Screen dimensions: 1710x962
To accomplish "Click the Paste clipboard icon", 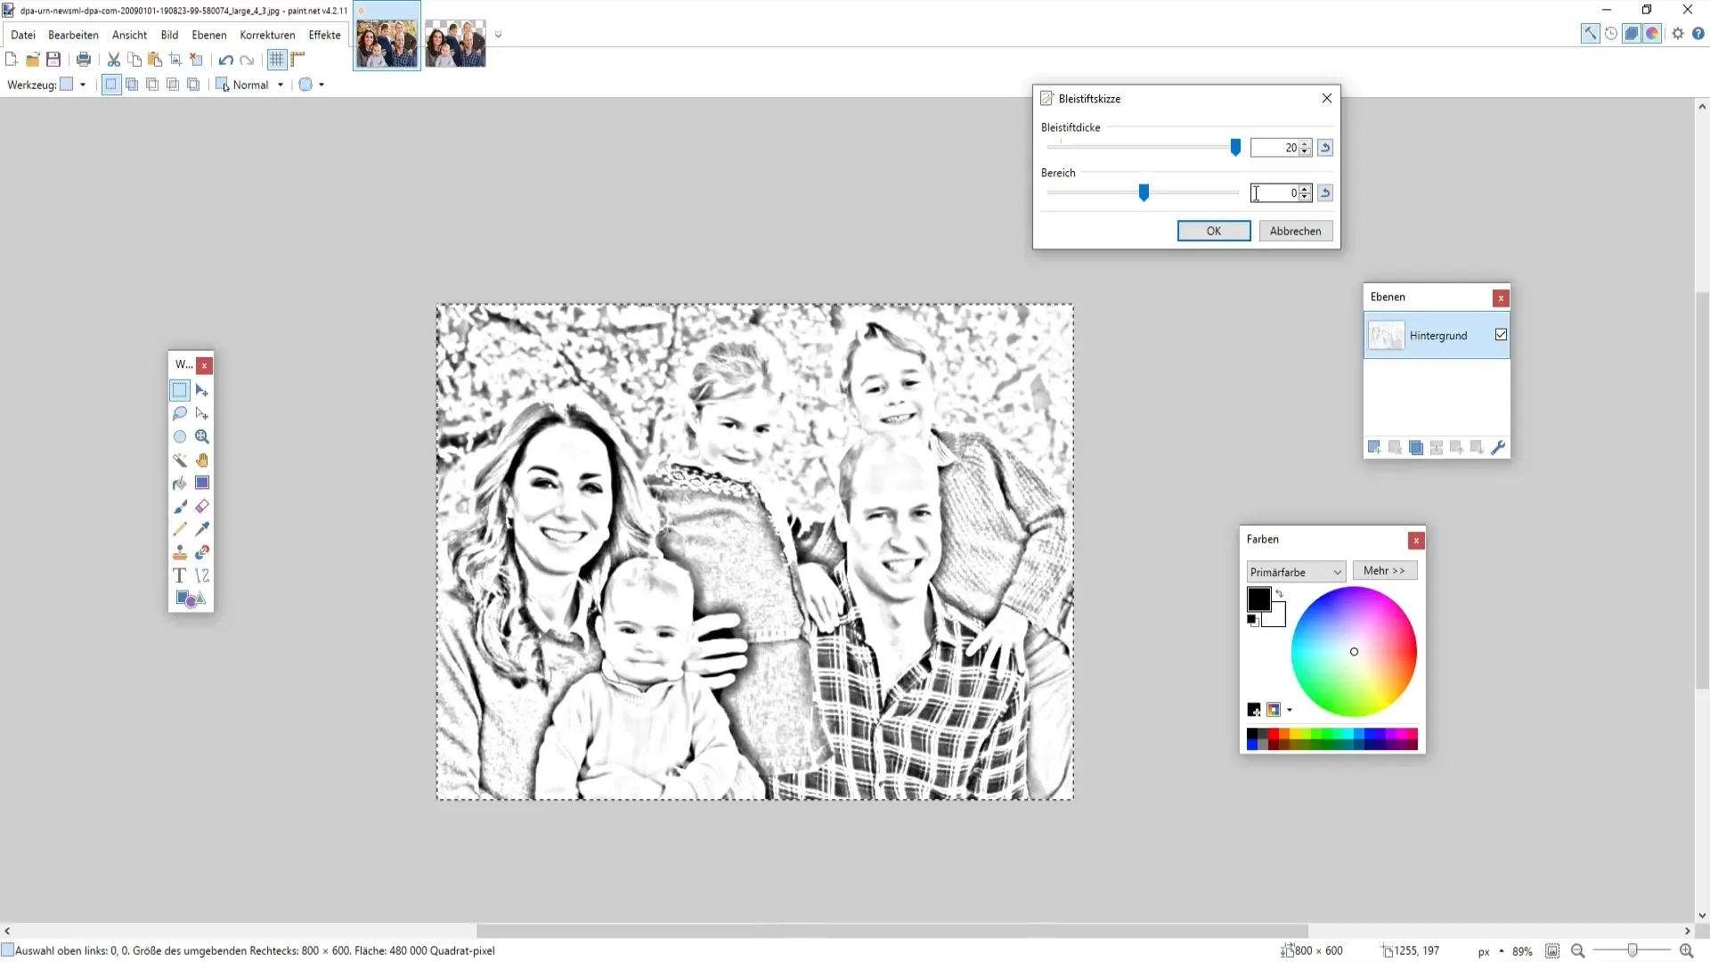I will pyautogui.click(x=155, y=60).
